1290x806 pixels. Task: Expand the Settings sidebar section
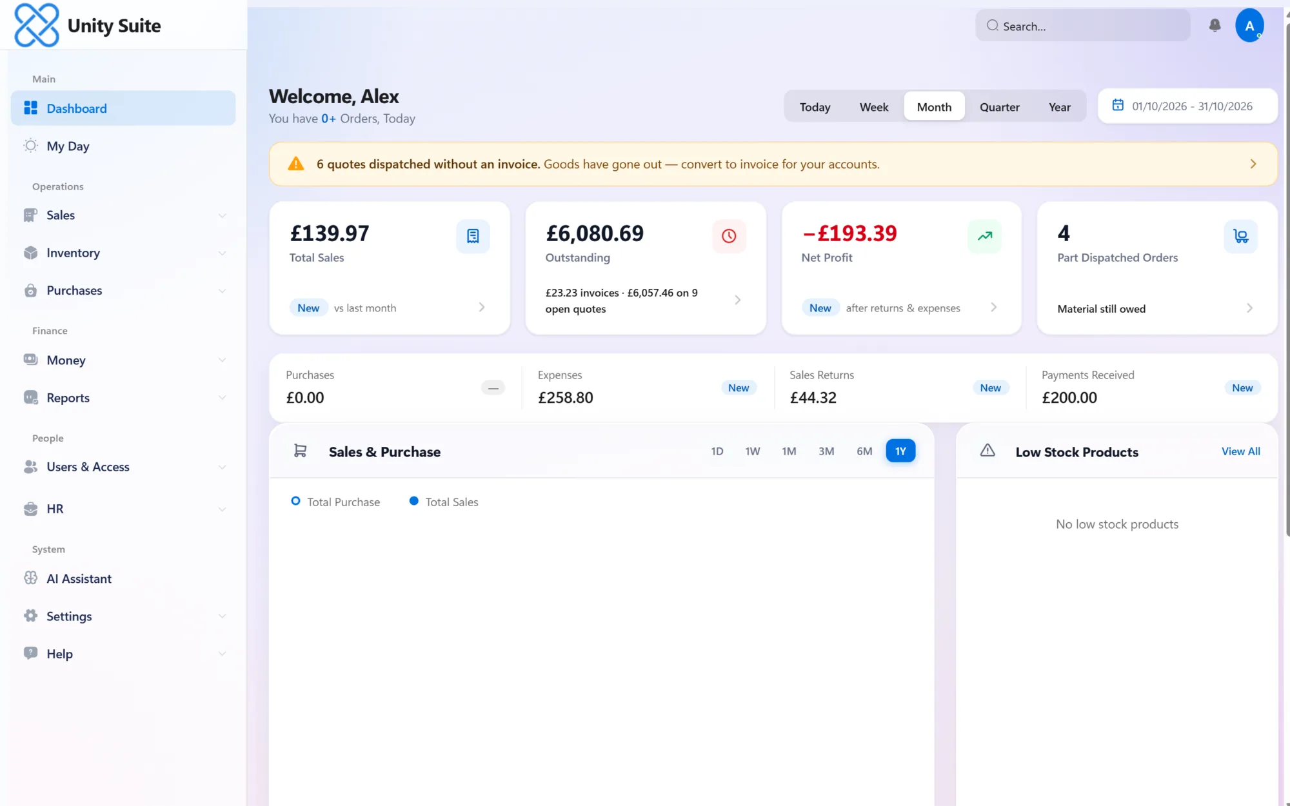(123, 616)
